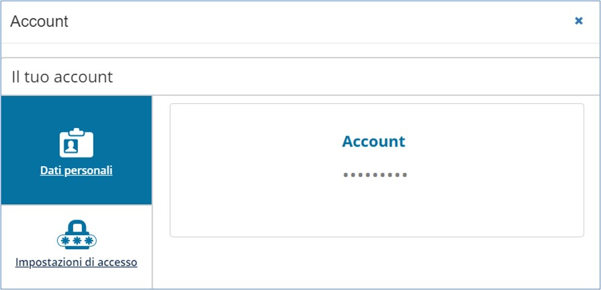This screenshot has width=601, height=290.
Task: Click the shackle of the padlock icon
Action: point(77,226)
